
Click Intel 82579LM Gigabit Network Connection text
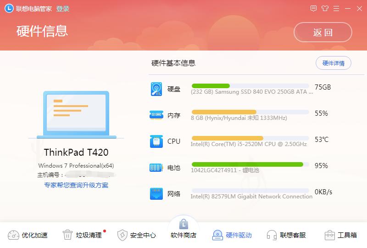251,197
